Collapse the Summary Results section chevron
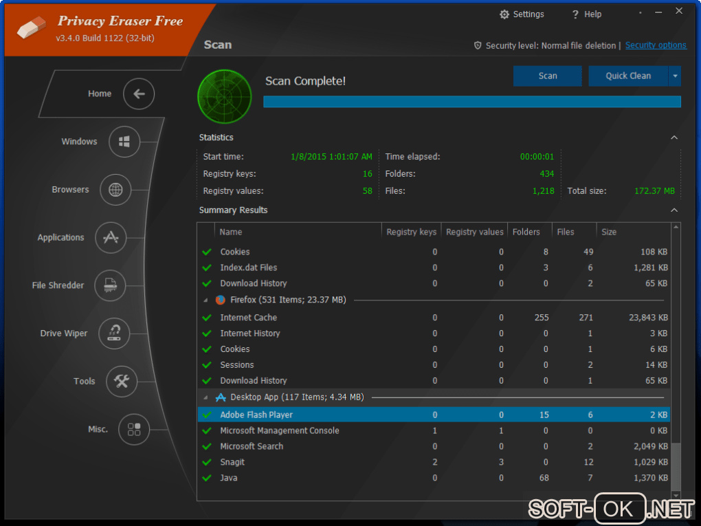 (x=674, y=210)
